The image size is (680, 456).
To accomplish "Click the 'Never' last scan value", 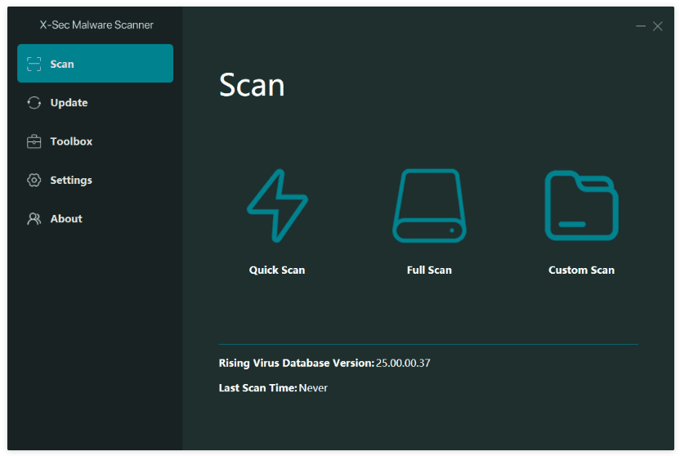I will point(313,387).
